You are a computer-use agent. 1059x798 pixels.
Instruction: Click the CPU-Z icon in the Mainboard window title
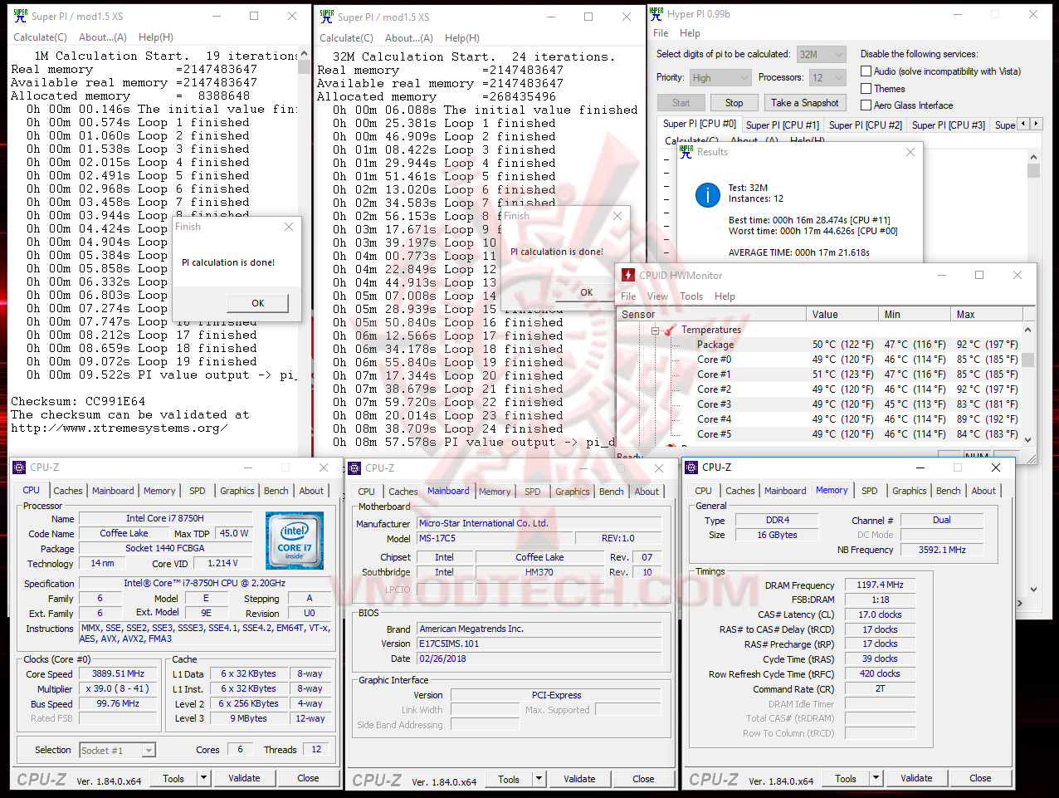click(355, 468)
